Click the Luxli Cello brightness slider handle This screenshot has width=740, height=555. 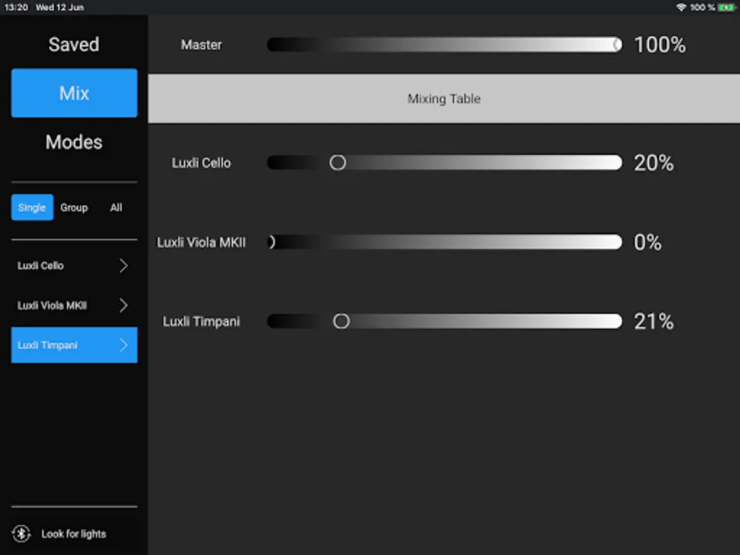click(337, 163)
